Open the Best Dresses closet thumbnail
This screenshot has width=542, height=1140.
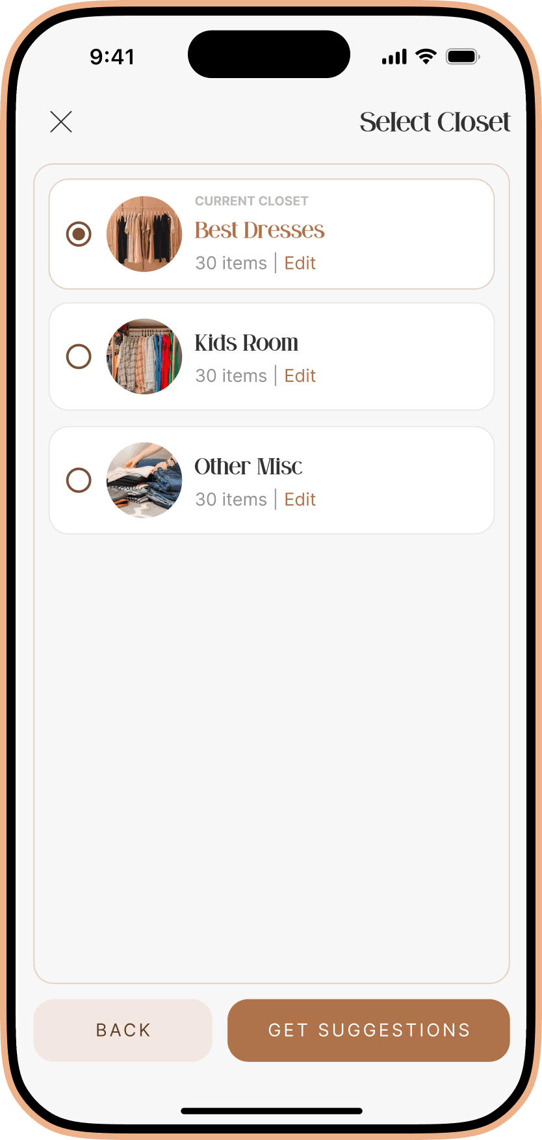point(144,234)
